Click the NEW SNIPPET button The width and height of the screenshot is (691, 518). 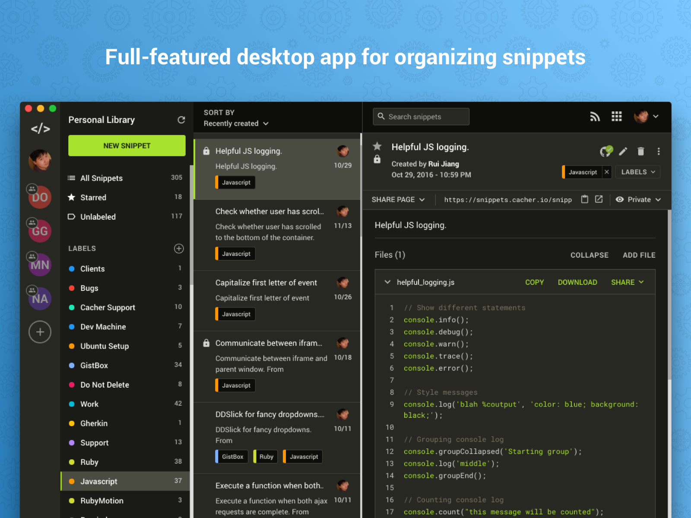[x=127, y=145]
